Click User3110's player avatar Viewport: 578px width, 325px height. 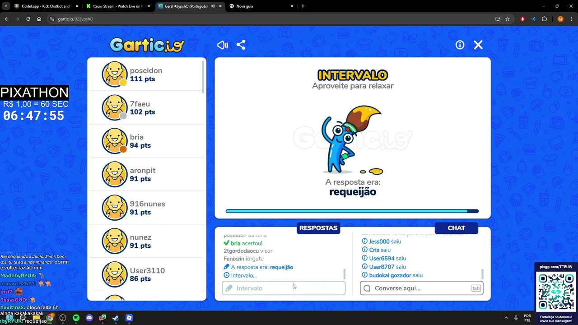point(115,274)
